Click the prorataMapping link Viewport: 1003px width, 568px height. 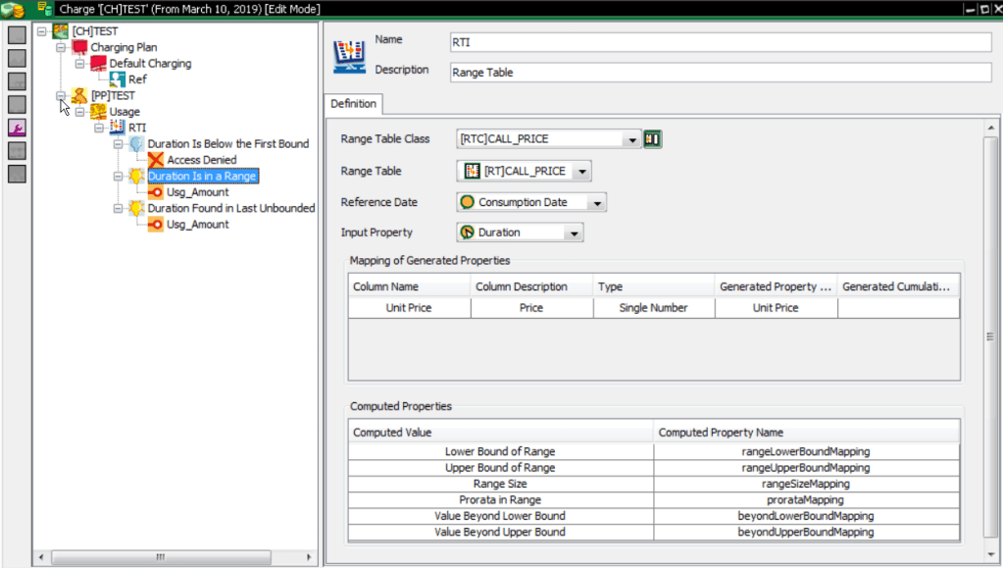tap(806, 500)
